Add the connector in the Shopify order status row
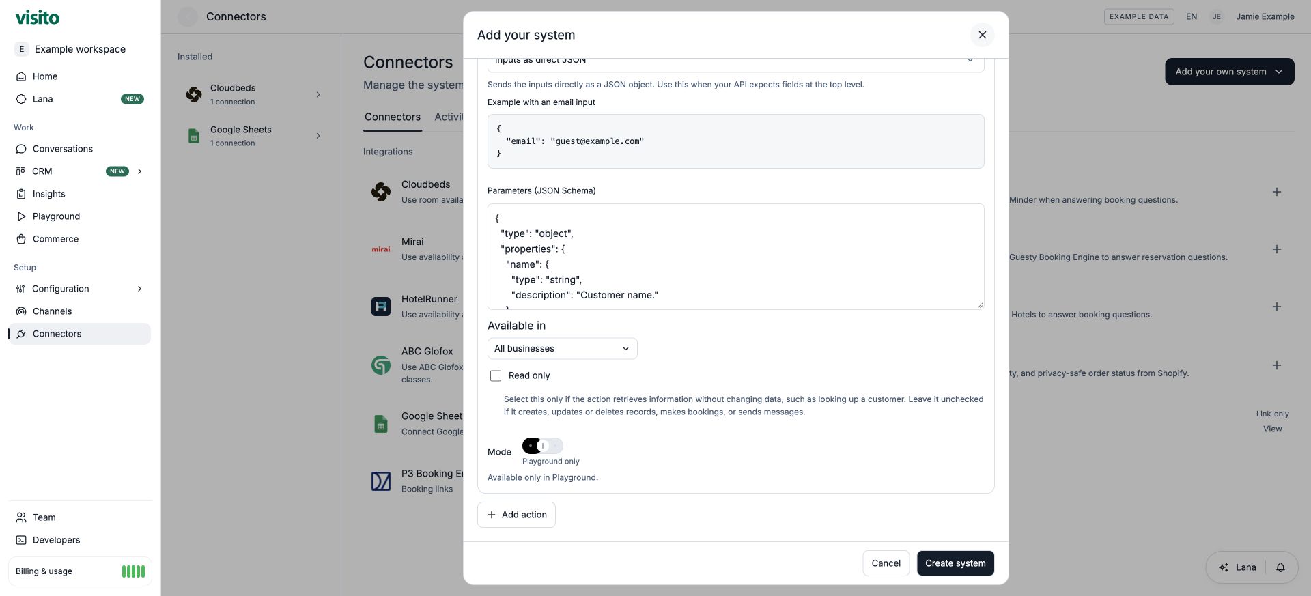The height and width of the screenshot is (596, 1311). 1276,365
